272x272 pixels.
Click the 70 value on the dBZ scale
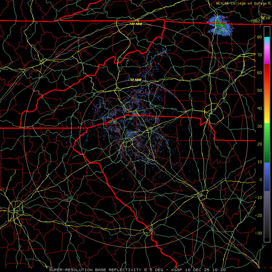coord(260,55)
